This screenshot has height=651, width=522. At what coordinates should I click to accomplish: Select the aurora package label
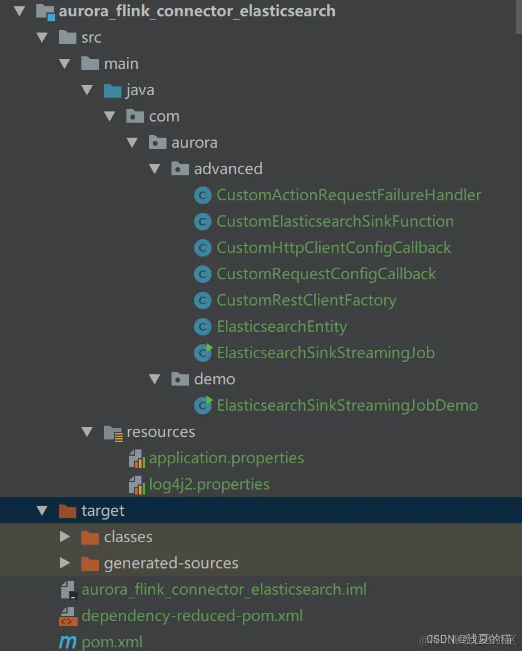[195, 143]
